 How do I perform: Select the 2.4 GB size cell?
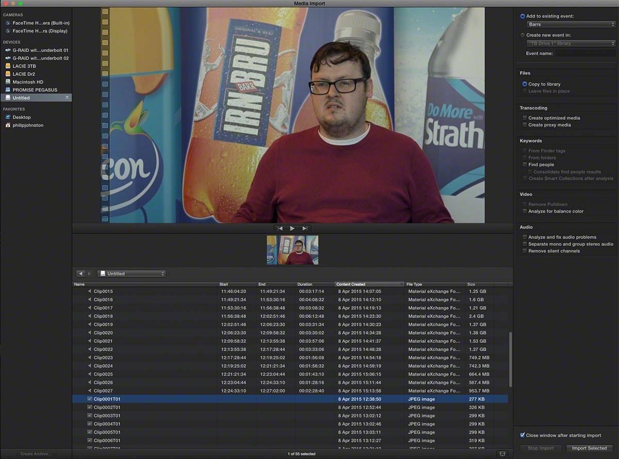pyautogui.click(x=476, y=316)
